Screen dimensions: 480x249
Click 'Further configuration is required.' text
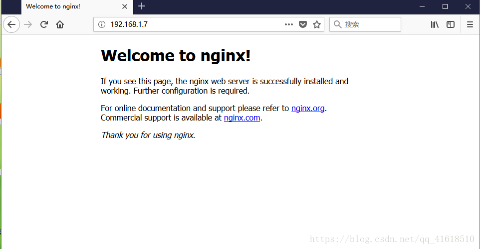[x=191, y=91]
